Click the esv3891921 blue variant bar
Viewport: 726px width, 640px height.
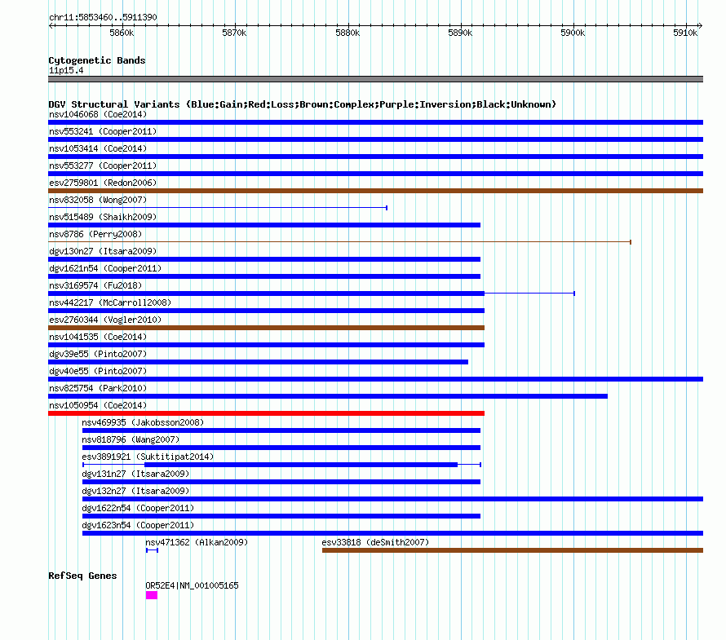point(281,465)
